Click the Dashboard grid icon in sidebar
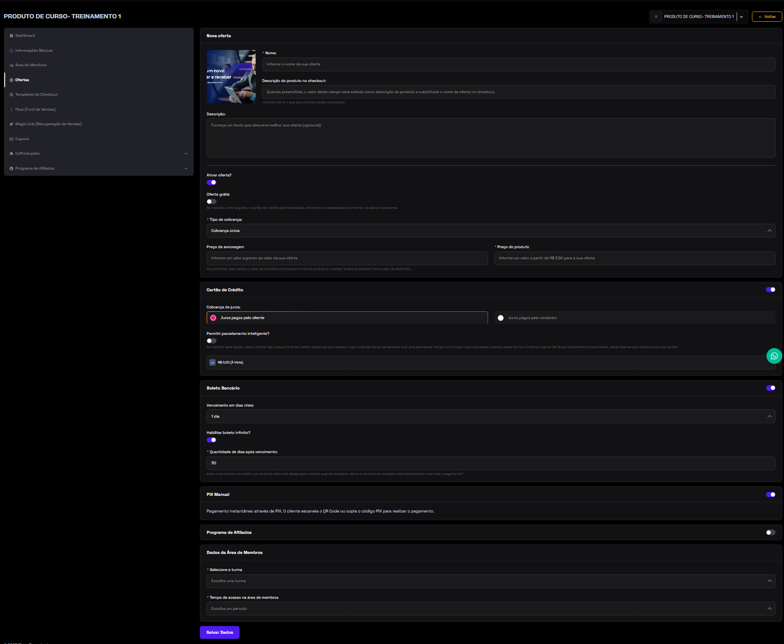784x644 pixels. tap(12, 36)
